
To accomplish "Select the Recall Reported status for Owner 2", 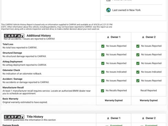I will pos(149,91).
